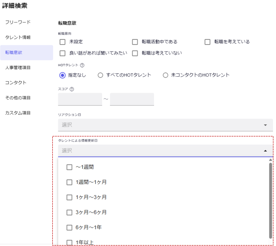Tick the 転職活動中である checkbox
Screen dimensions: 276x246
(135, 42)
